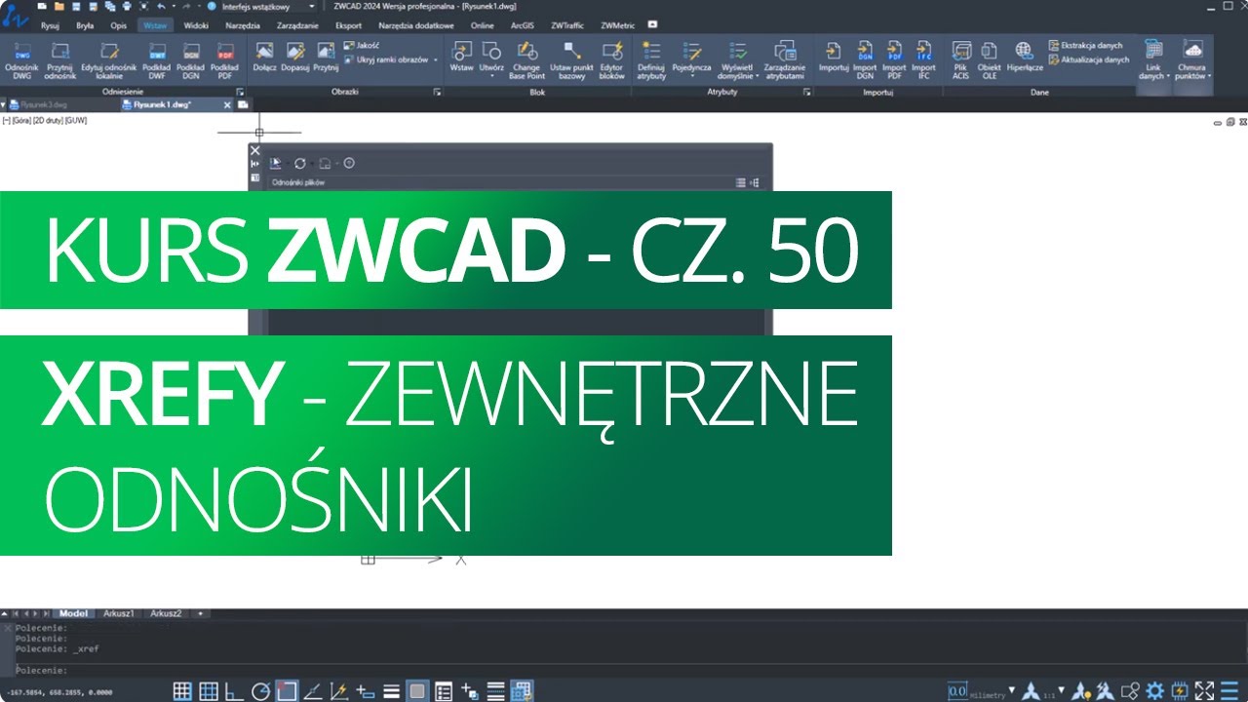Click Obiekt OLE
Image resolution: width=1248 pixels, height=702 pixels.
point(990,59)
